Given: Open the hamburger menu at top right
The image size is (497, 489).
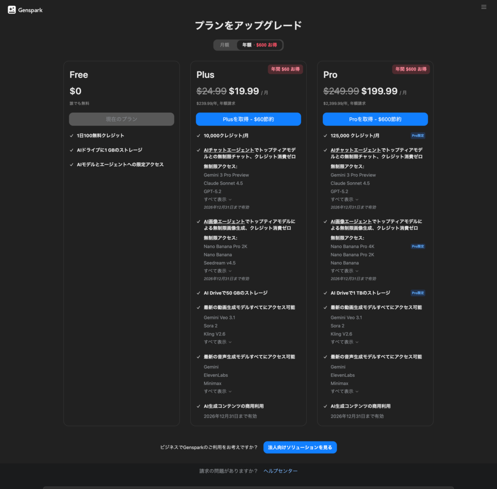Looking at the screenshot, I should [x=483, y=7].
